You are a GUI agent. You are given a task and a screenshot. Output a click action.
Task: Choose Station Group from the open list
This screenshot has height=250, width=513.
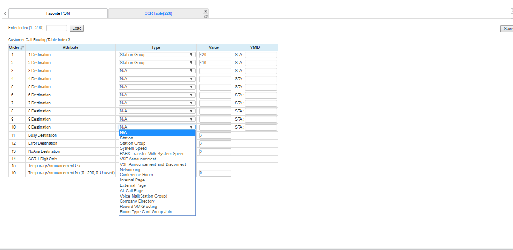point(133,143)
